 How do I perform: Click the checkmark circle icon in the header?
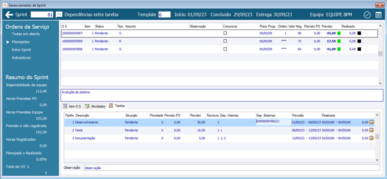(x=367, y=15)
